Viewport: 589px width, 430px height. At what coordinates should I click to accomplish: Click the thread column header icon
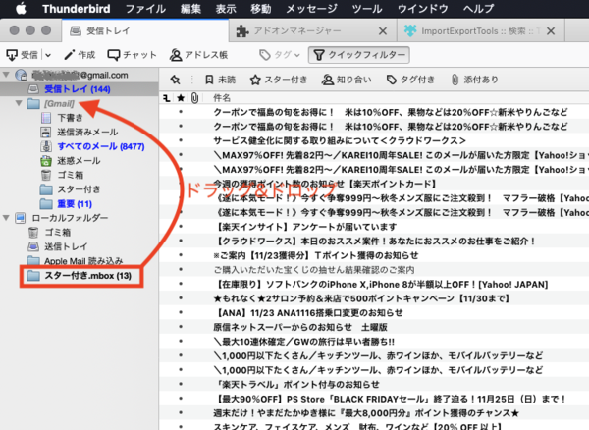click(166, 99)
